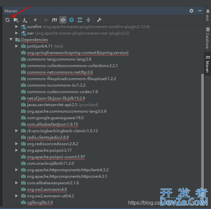Click library icon beside easyexcel:2.1.6

(23, 183)
